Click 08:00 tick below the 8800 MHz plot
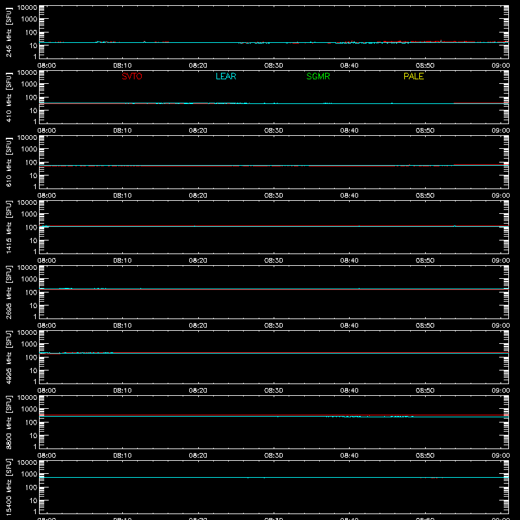520x520 pixels. [47, 456]
